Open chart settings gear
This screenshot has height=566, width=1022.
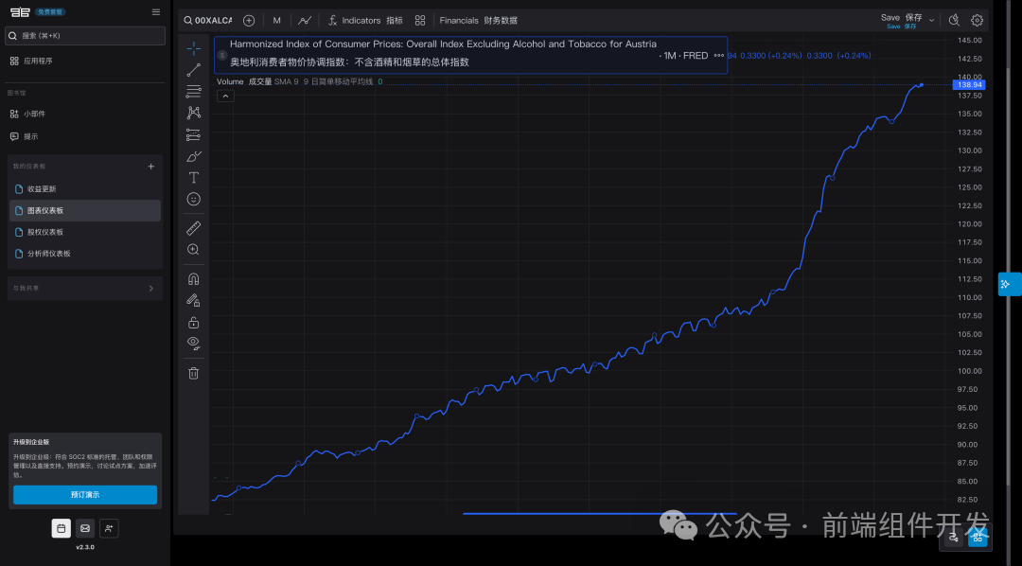coord(977,20)
